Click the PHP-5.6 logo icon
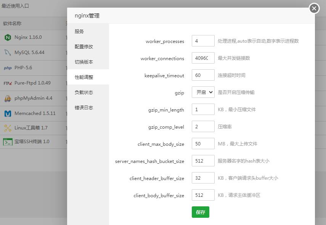The width and height of the screenshot is (326, 225). tap(8, 68)
